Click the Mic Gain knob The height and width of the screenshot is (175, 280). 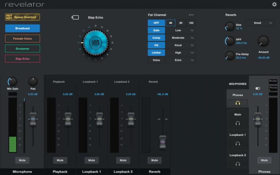tap(12, 82)
